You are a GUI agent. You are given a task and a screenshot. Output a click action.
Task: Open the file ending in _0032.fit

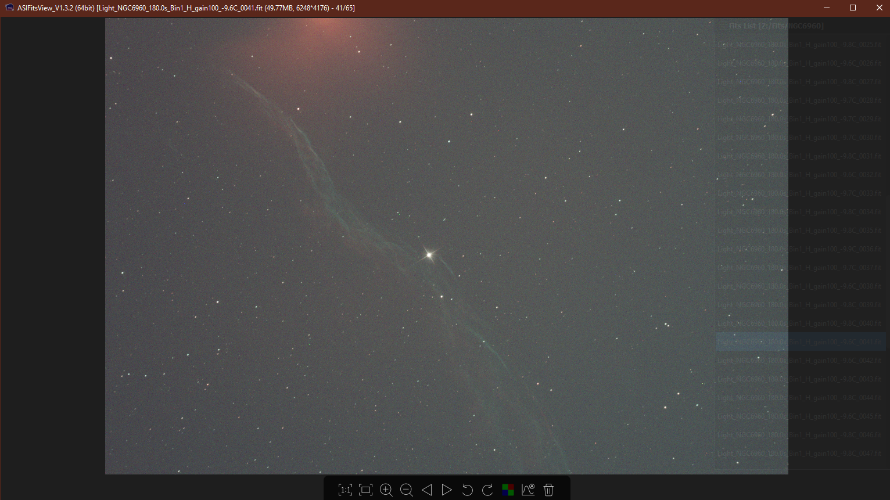(x=801, y=175)
